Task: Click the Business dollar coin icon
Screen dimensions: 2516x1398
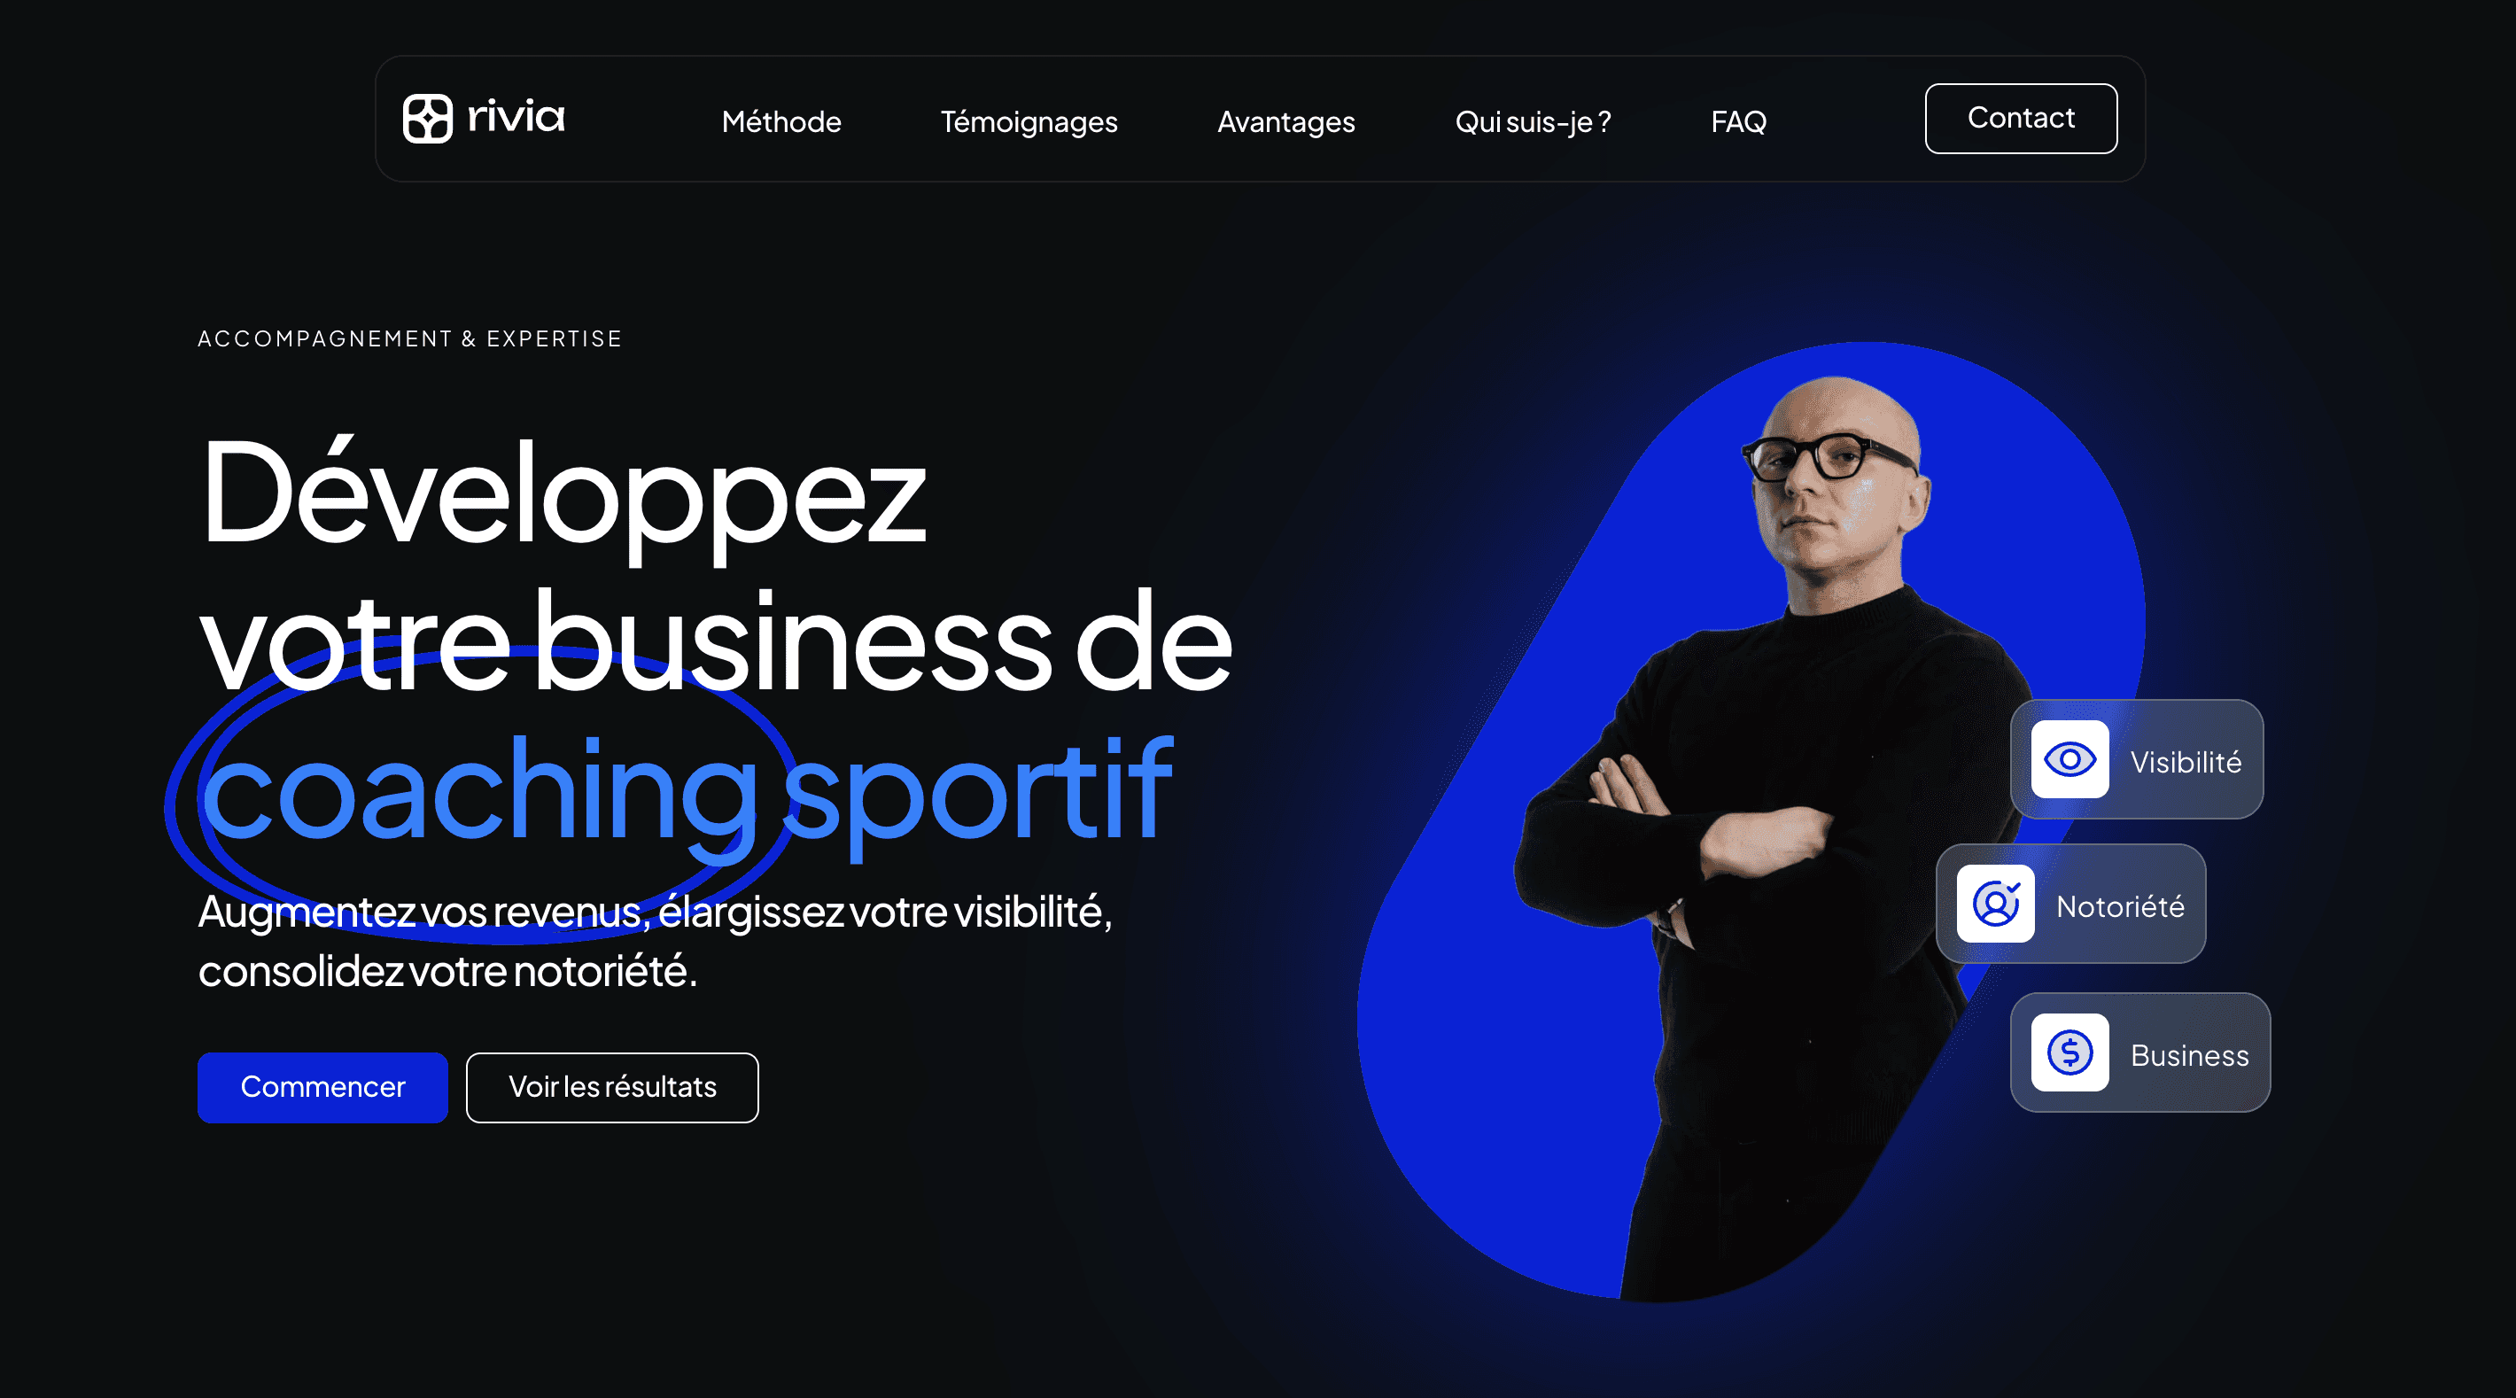Action: pos(2069,1052)
